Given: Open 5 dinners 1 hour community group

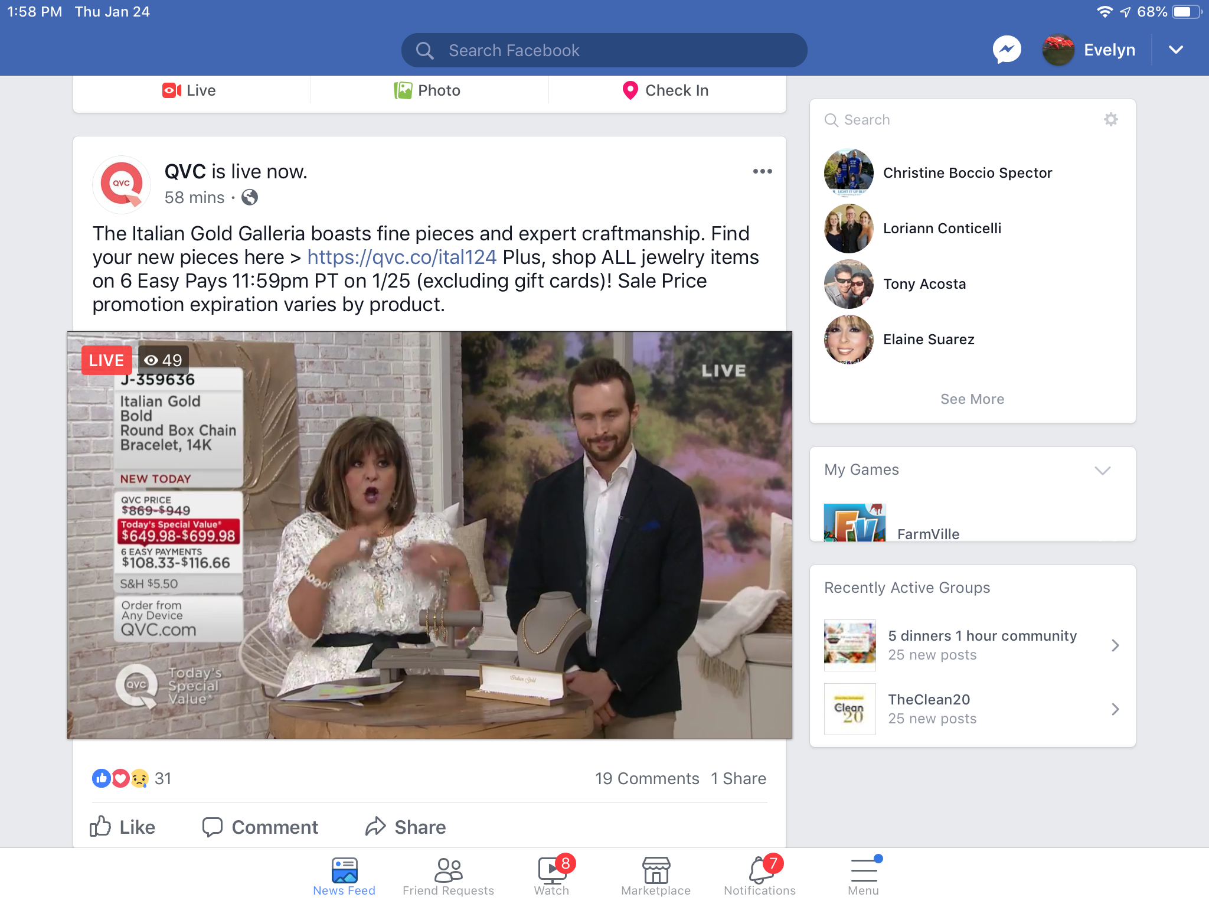Looking at the screenshot, I should tap(972, 645).
